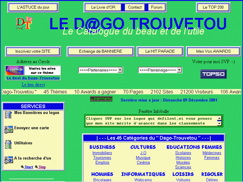Open the icon beside Envoyez une carte
Viewport: 243px width, 182px height.
click(8, 129)
